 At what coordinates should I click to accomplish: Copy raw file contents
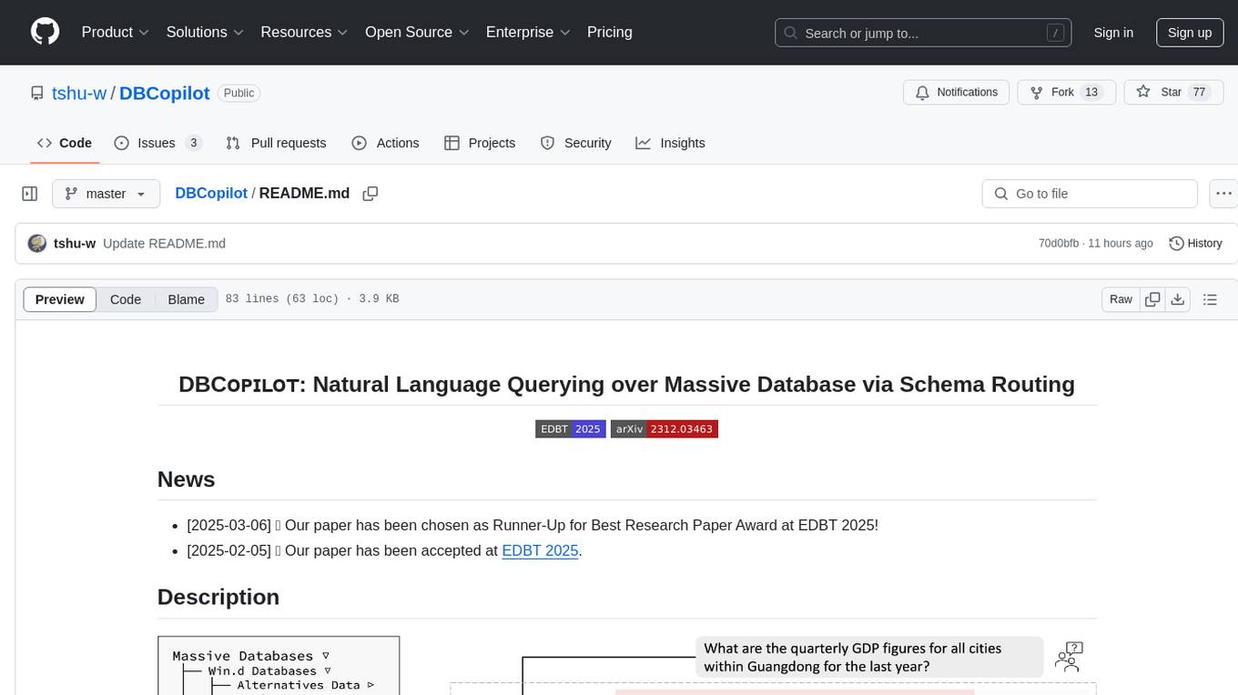(1152, 299)
